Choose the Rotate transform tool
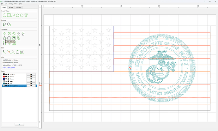This screenshot has height=131, width=218. point(14,34)
